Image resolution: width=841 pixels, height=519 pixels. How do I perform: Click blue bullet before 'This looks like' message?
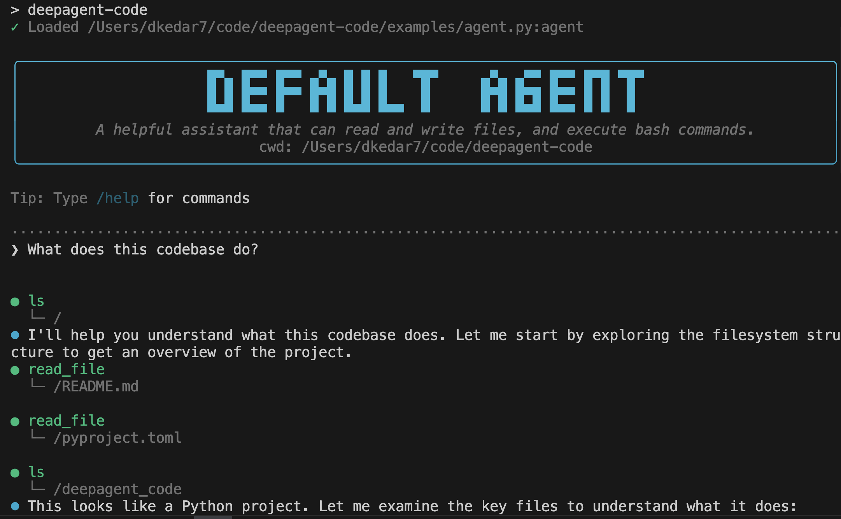15,506
